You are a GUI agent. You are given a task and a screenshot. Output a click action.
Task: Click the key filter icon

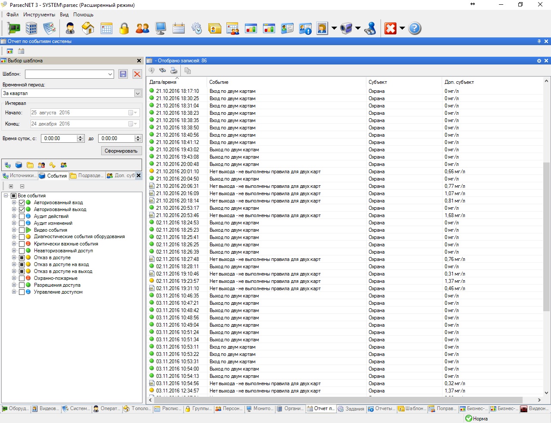tap(53, 165)
